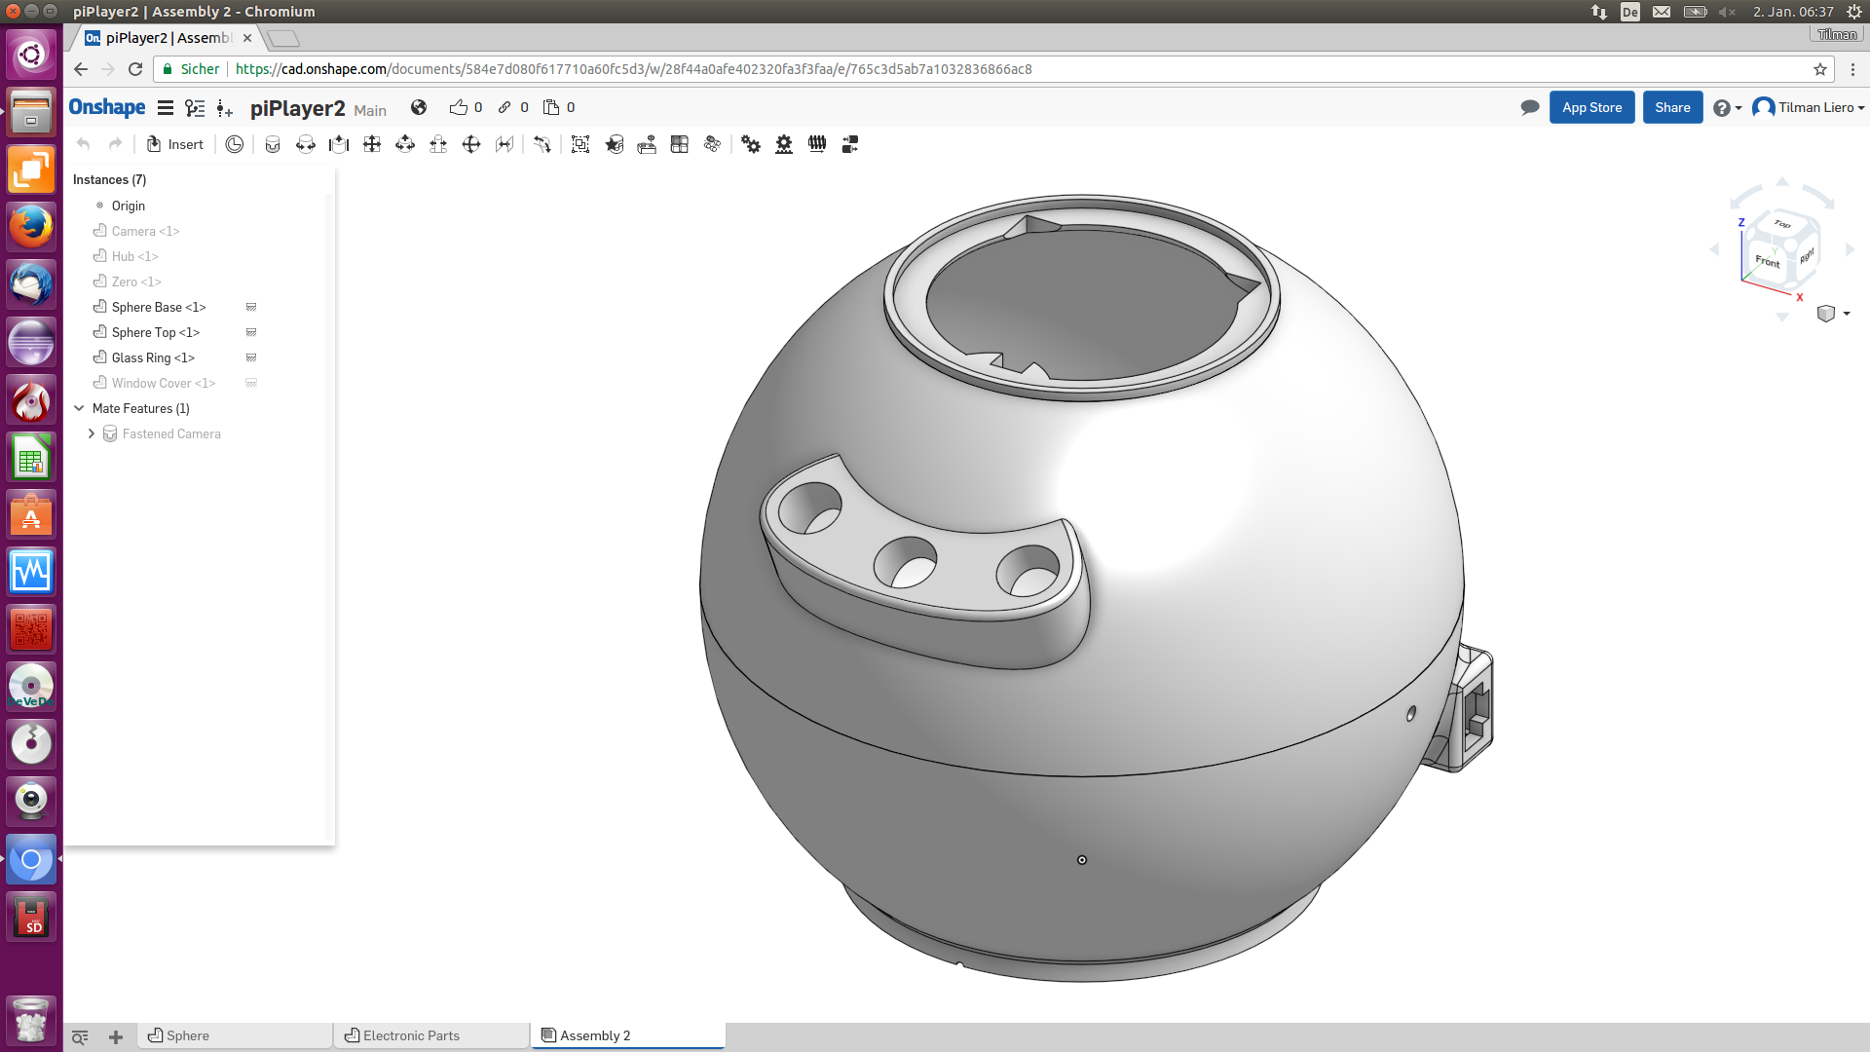
Task: Open the comments speech bubble
Action: pyautogui.click(x=1530, y=107)
